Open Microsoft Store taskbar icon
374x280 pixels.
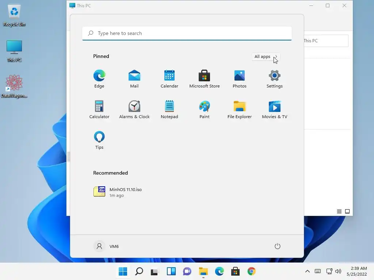(236, 271)
